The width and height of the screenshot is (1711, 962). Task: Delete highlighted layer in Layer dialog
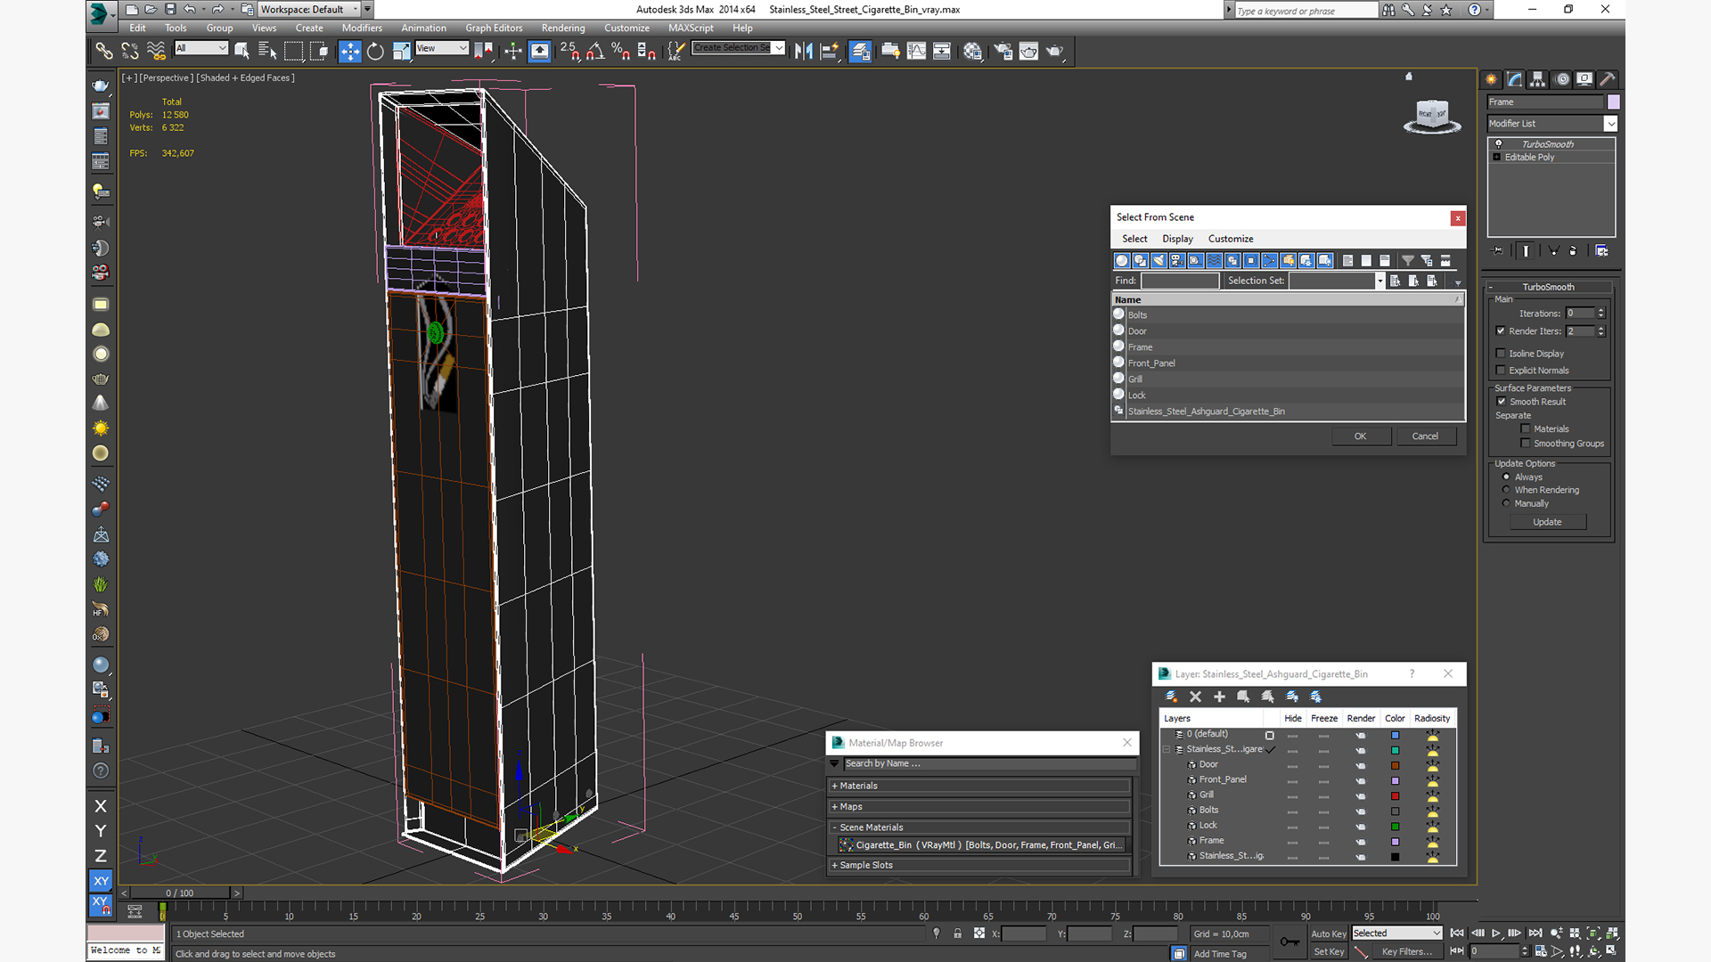pyautogui.click(x=1195, y=697)
